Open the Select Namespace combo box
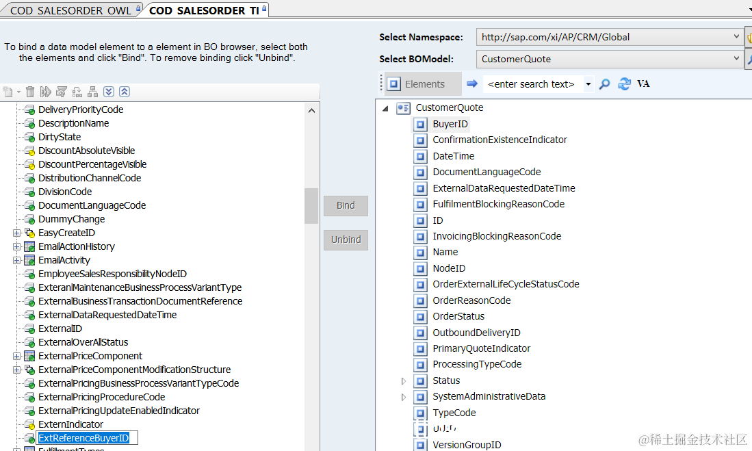The width and height of the screenshot is (752, 451). coord(610,37)
